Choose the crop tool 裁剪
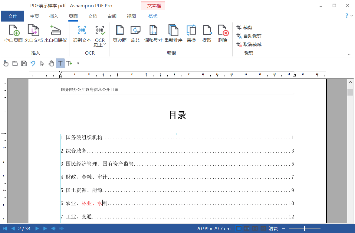 (244, 27)
